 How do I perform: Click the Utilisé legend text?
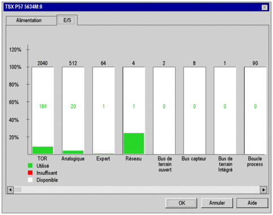coord(43,166)
